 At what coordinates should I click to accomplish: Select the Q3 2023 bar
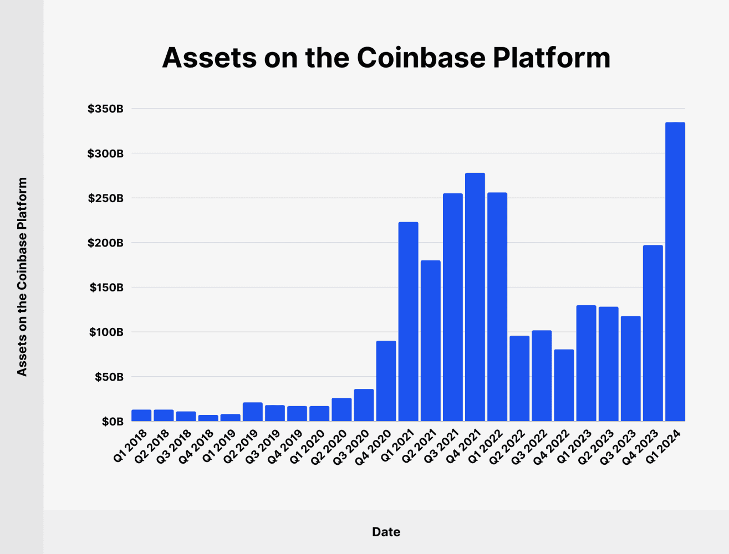[630, 368]
